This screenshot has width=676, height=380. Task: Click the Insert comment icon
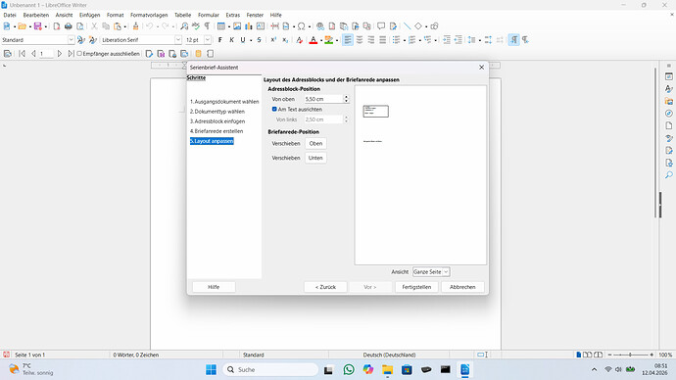pos(381,26)
